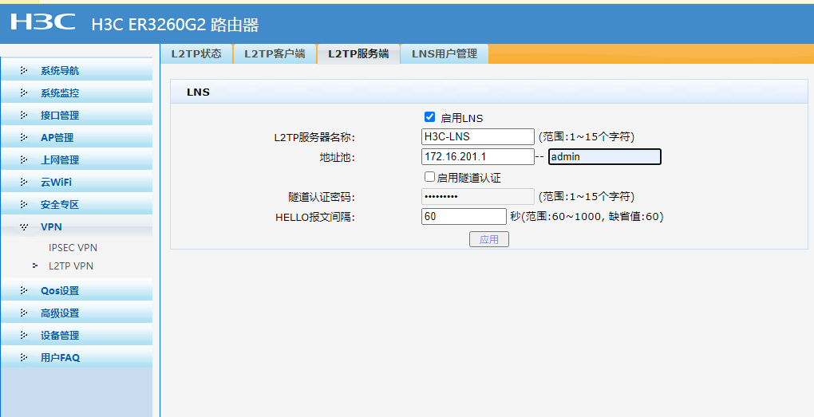814x417 pixels.
Task: Open the L2TP VPN submenu item
Action: point(71,266)
